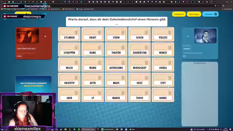Open Spotify from the taskbar

click(79, 130)
